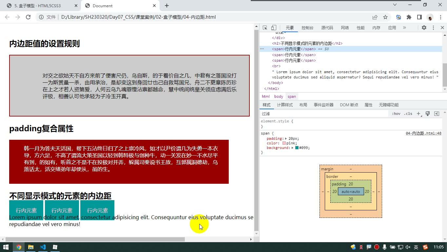Toggle .cls class editor
Image resolution: width=447 pixels, height=252 pixels.
click(x=408, y=114)
